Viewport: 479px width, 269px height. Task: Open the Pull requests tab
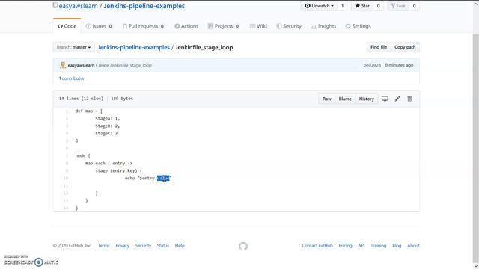coord(143,26)
